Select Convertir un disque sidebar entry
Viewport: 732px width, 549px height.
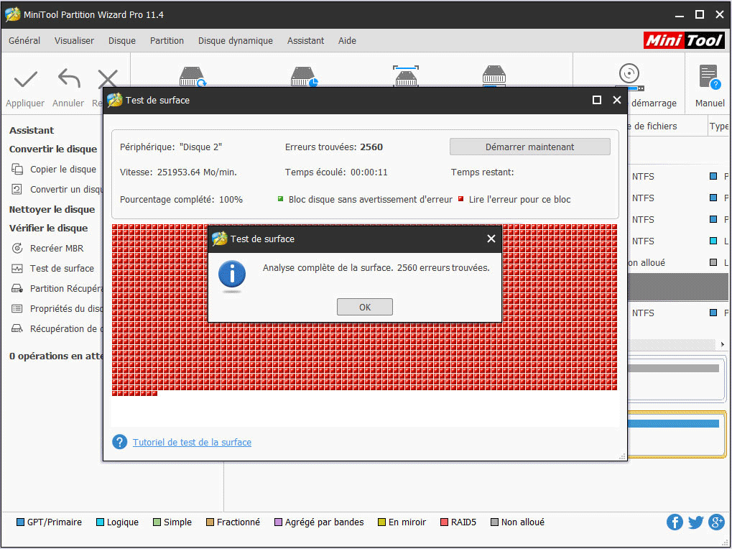coord(66,189)
